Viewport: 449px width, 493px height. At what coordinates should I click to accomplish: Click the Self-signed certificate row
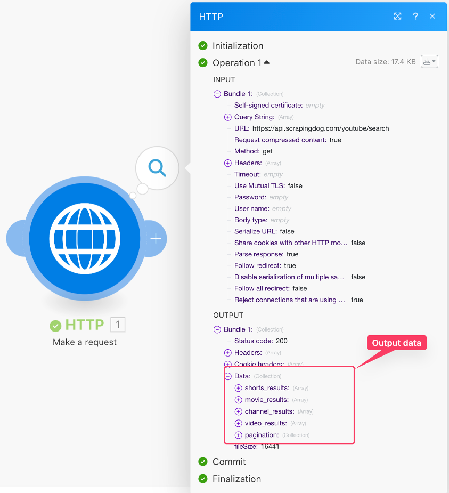click(x=279, y=106)
